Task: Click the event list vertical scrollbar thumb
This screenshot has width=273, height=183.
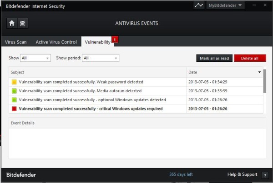Action: [265, 81]
